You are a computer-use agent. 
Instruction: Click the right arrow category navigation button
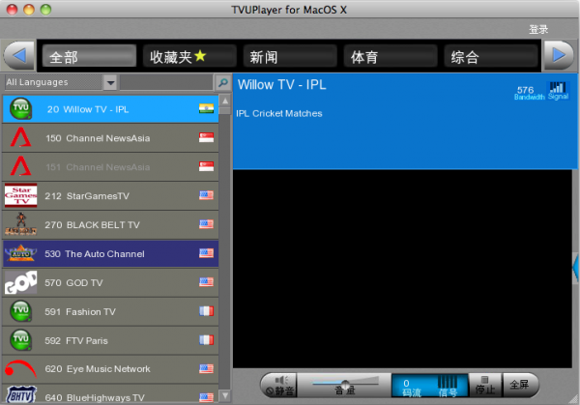point(559,56)
